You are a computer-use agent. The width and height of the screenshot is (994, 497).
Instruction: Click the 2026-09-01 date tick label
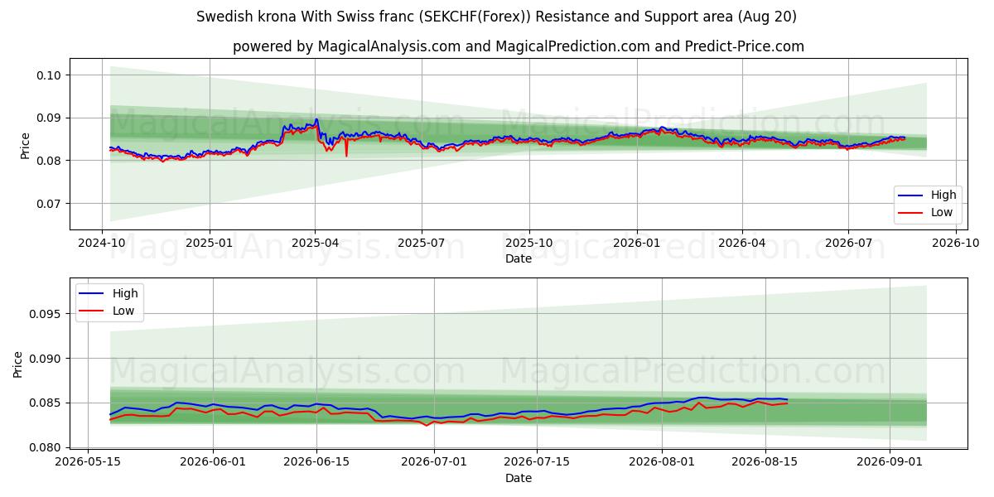coord(890,462)
